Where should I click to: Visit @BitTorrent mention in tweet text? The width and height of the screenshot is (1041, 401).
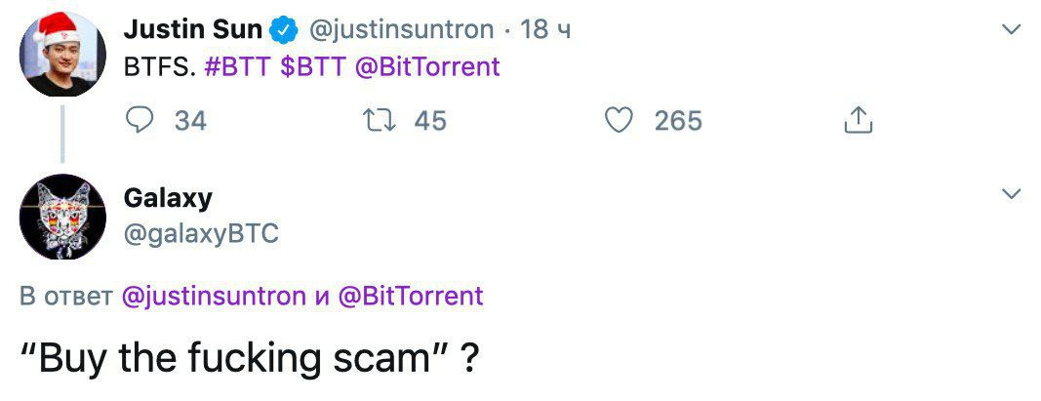pyautogui.click(x=427, y=67)
